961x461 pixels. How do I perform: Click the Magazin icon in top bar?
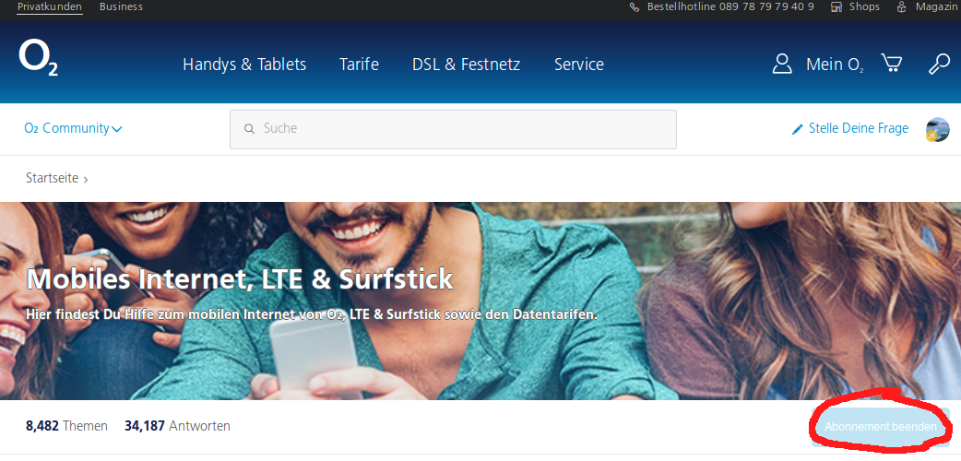point(902,6)
